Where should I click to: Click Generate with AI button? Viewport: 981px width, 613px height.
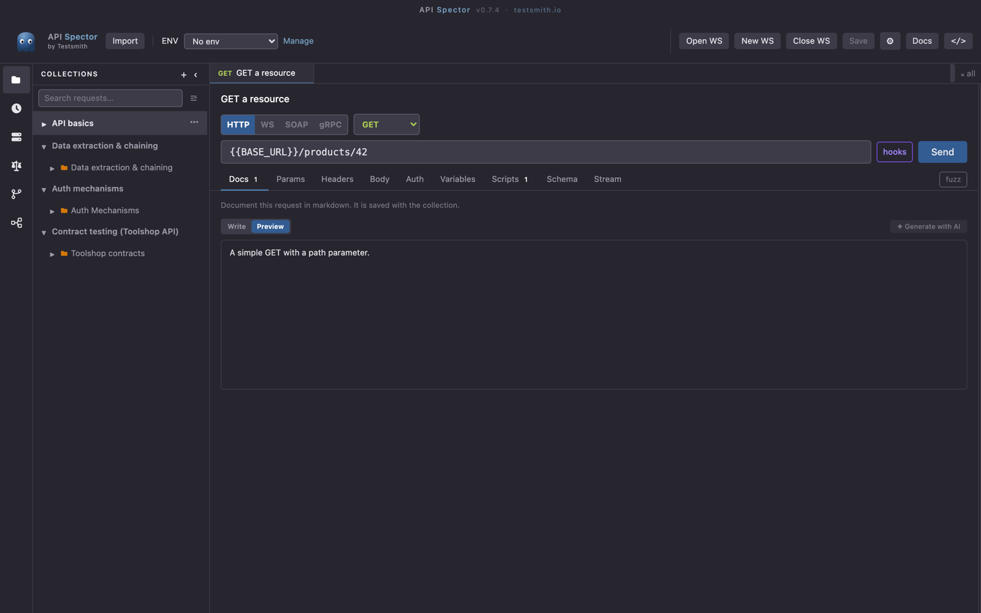pos(928,227)
